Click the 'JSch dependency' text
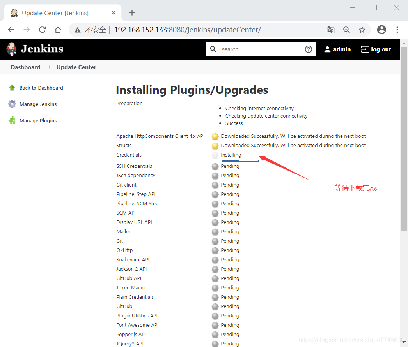The image size is (408, 347). 136,176
